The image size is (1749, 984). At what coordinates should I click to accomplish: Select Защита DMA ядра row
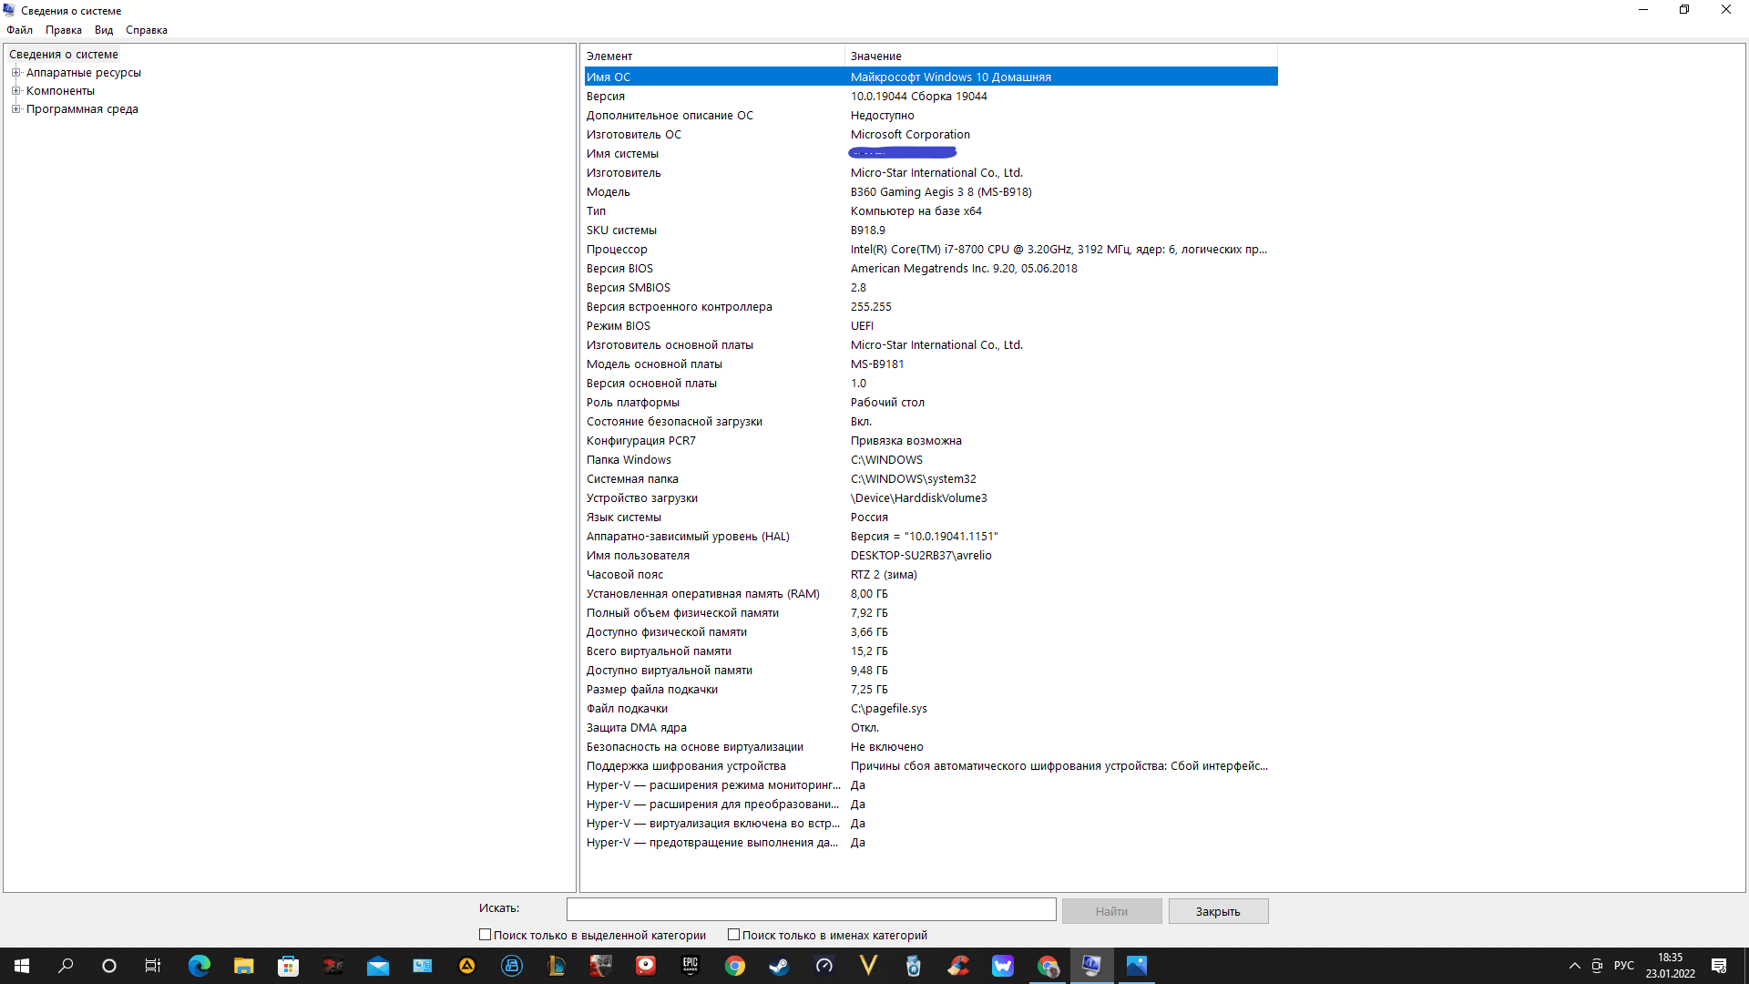[x=930, y=727]
